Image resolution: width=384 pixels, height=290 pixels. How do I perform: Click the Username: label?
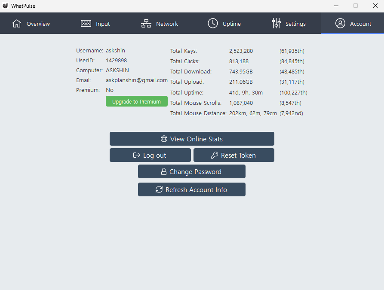point(89,50)
